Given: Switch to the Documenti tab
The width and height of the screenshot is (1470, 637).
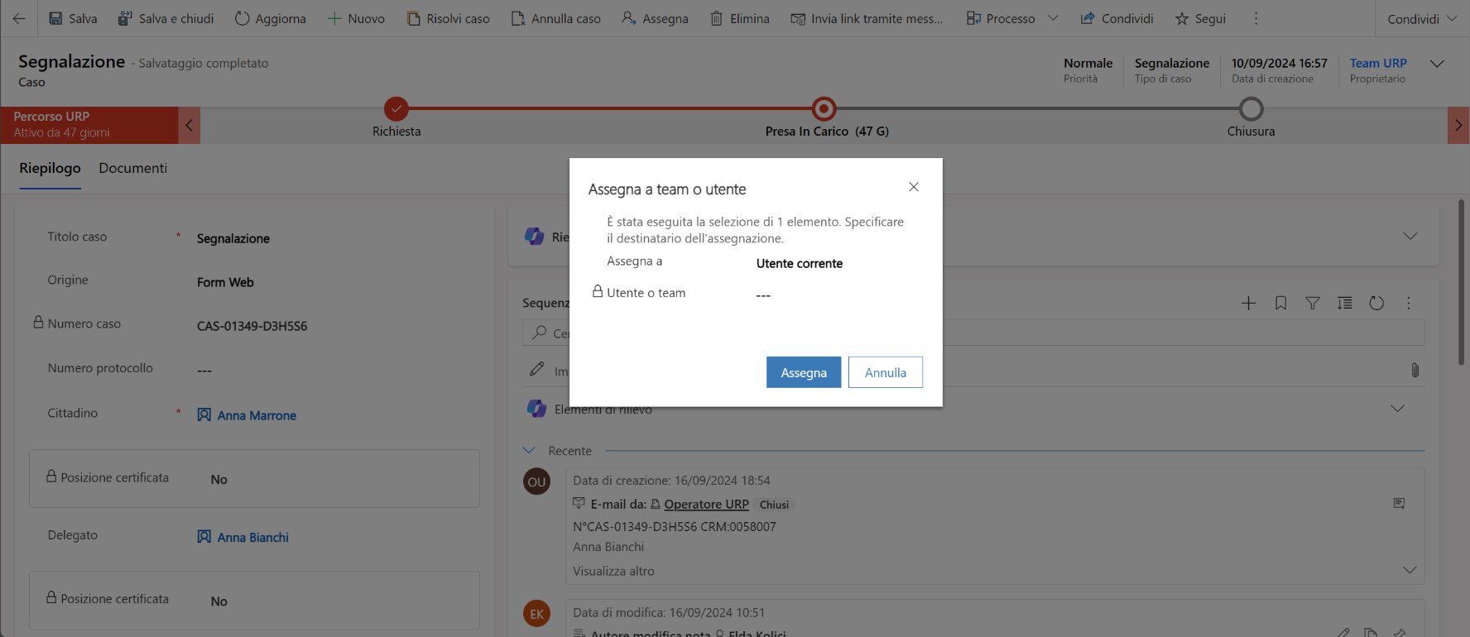Looking at the screenshot, I should (x=132, y=168).
